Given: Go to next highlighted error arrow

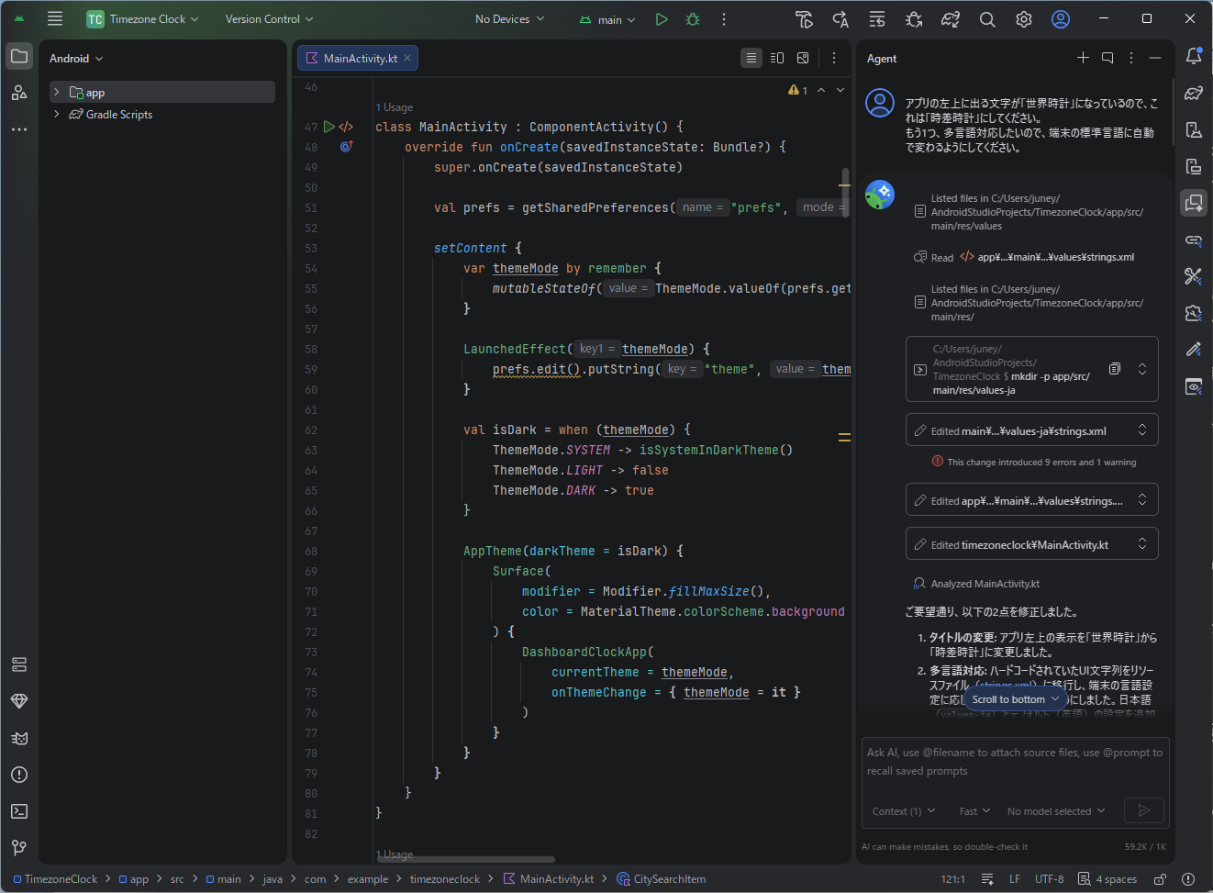Looking at the screenshot, I should 840,90.
